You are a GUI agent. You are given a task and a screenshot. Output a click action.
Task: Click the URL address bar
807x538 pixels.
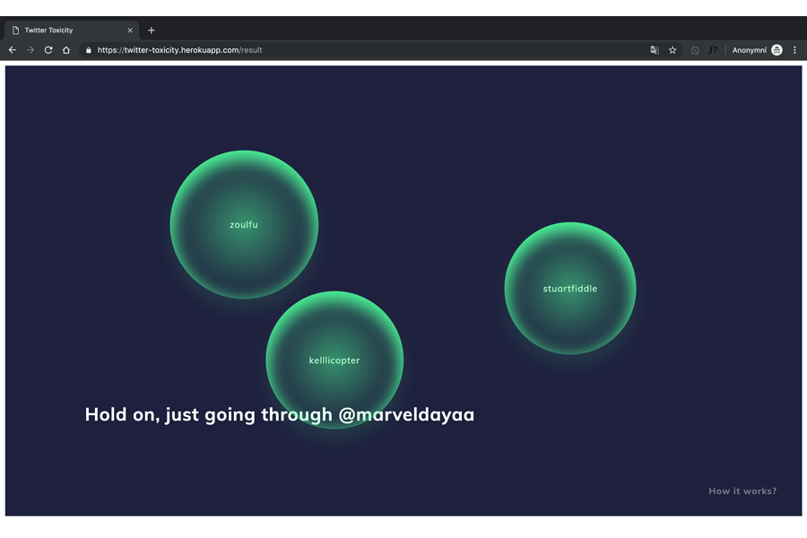359,50
